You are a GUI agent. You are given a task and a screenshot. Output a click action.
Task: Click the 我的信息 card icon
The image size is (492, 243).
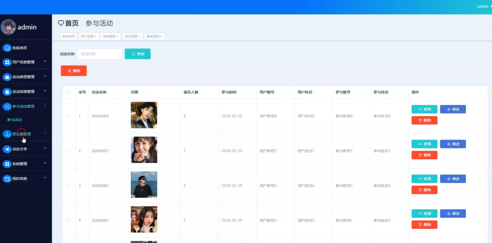coord(7,178)
